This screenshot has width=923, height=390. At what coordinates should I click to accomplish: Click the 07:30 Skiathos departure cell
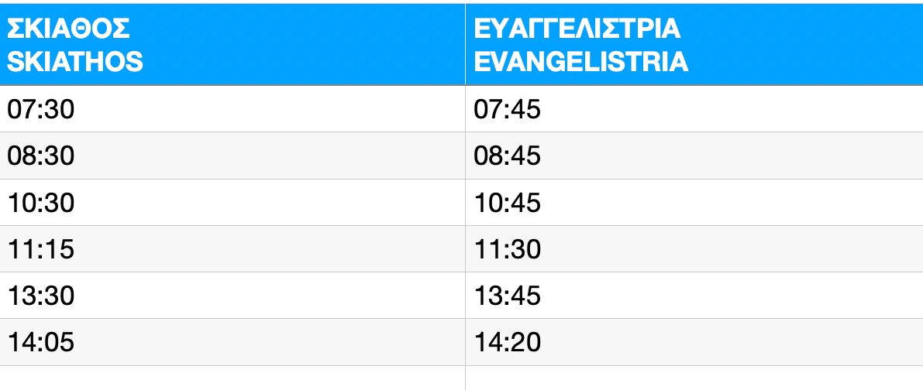(x=232, y=109)
